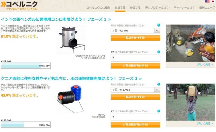View the Greenway Smart Stove product image

point(71,39)
